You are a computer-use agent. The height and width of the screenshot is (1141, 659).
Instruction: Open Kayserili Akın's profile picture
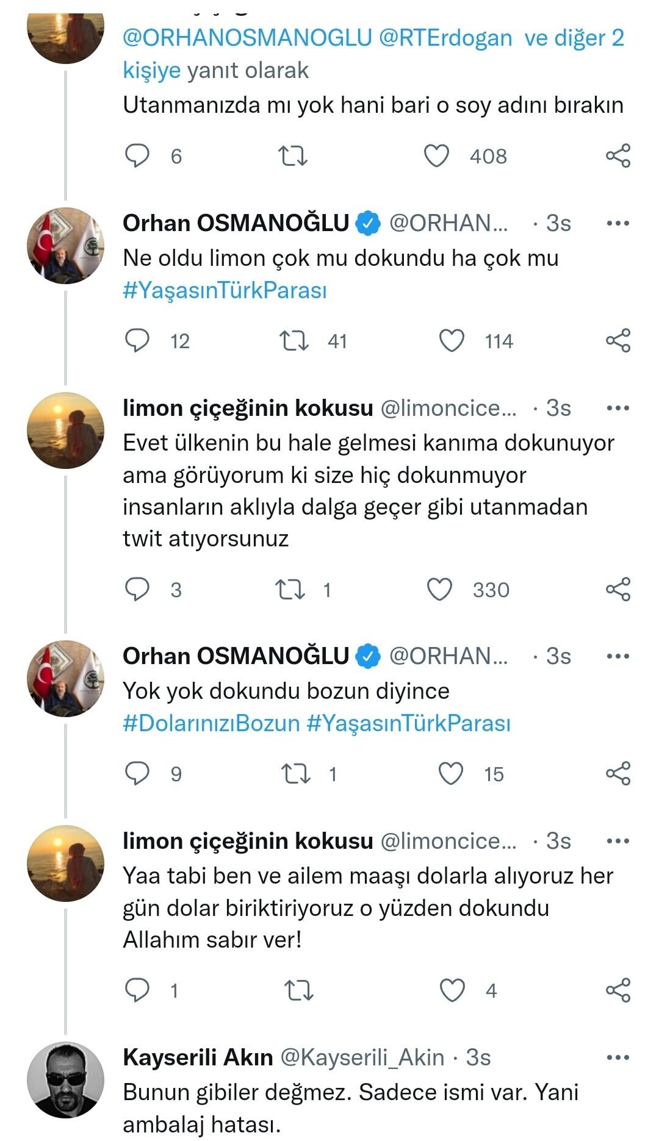pos(66,1080)
